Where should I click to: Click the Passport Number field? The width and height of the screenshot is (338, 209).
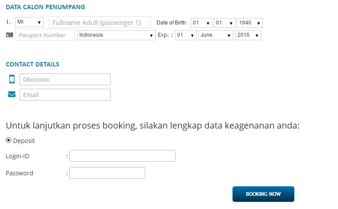45,35
